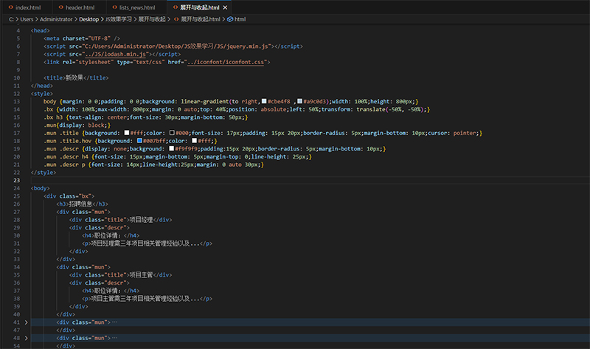
Task: Click HTML file icon on header.html tab
Action: click(x=61, y=7)
